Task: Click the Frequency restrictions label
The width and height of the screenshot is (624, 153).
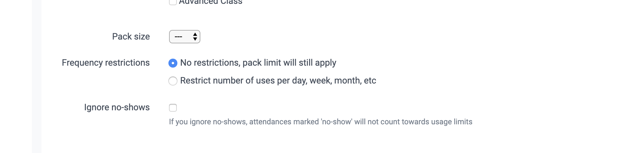Action: 106,63
